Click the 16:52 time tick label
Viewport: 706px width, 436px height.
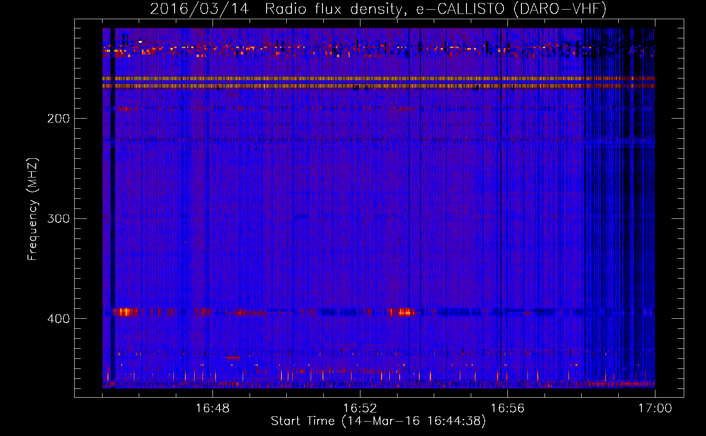[x=360, y=408]
